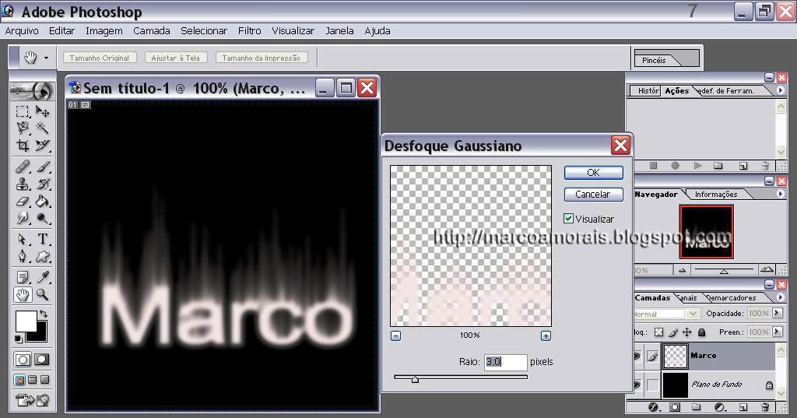
Task: Select the Path Selection arrow tool
Action: 23,239
